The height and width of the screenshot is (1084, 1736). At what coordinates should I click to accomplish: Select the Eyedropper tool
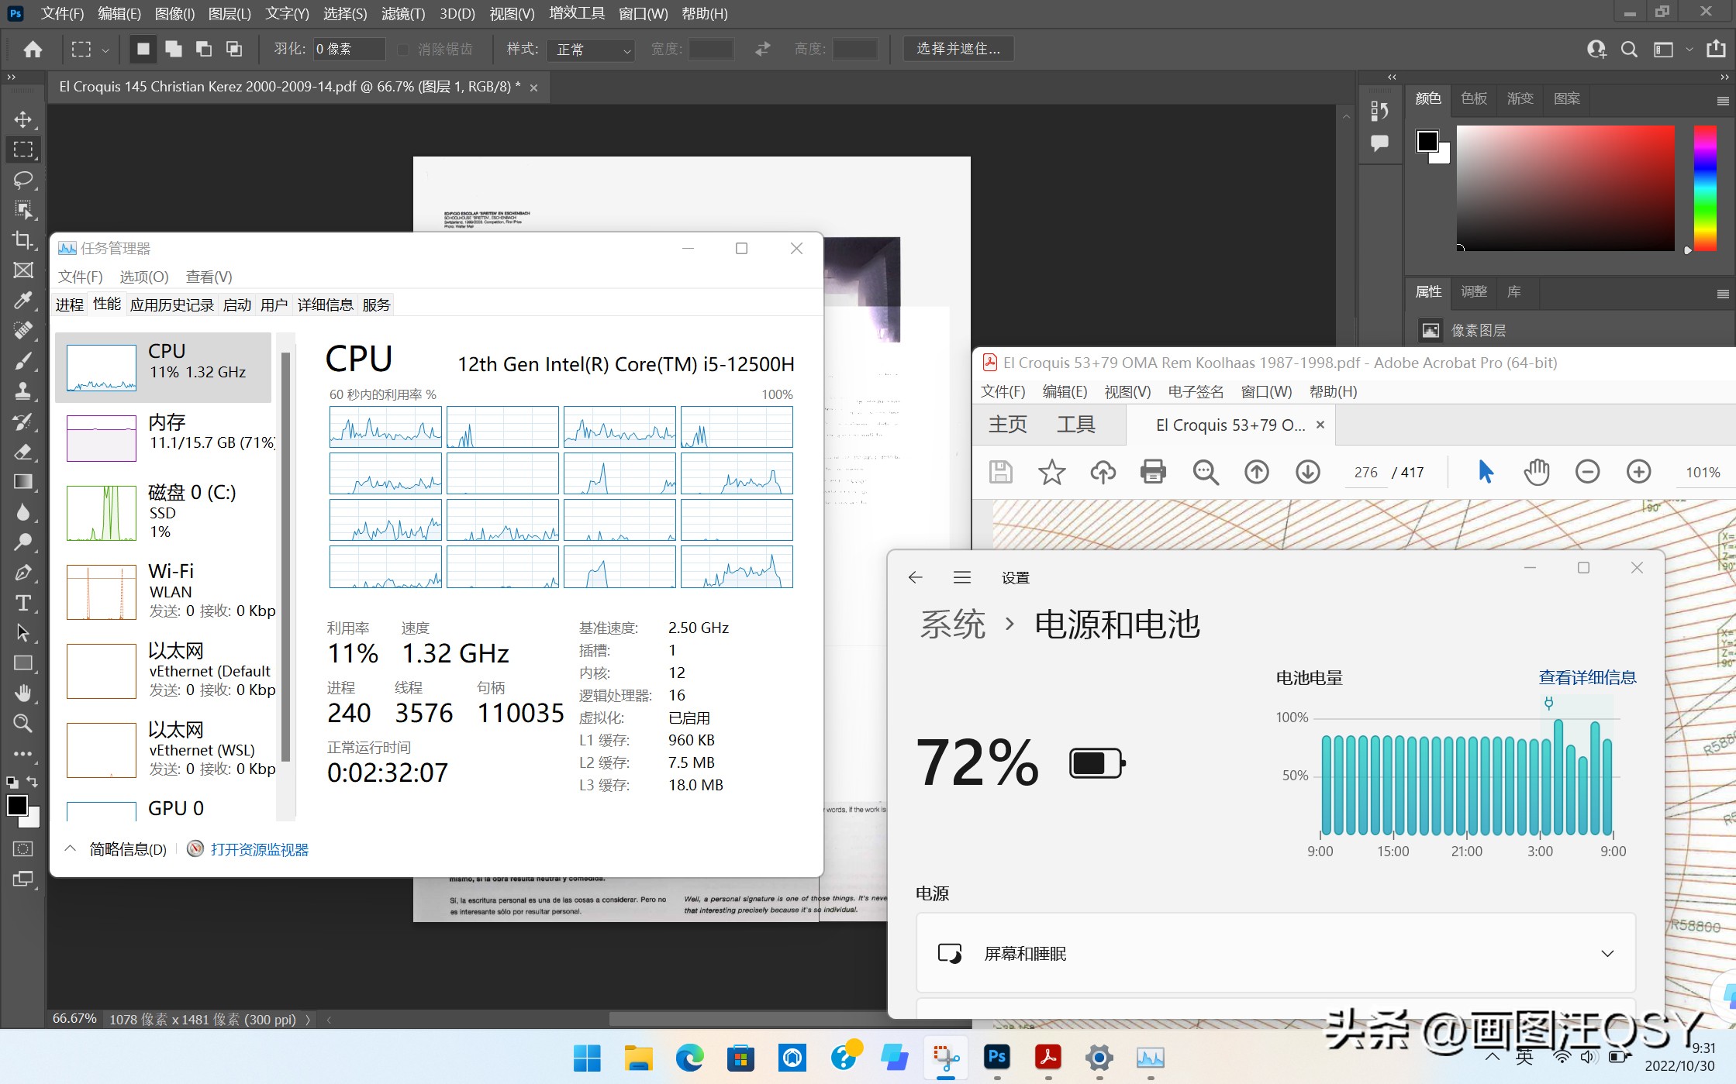point(23,301)
